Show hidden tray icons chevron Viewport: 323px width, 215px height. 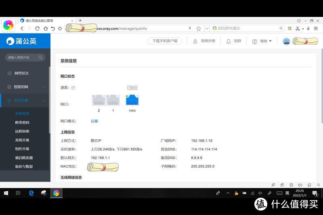tap(228, 193)
